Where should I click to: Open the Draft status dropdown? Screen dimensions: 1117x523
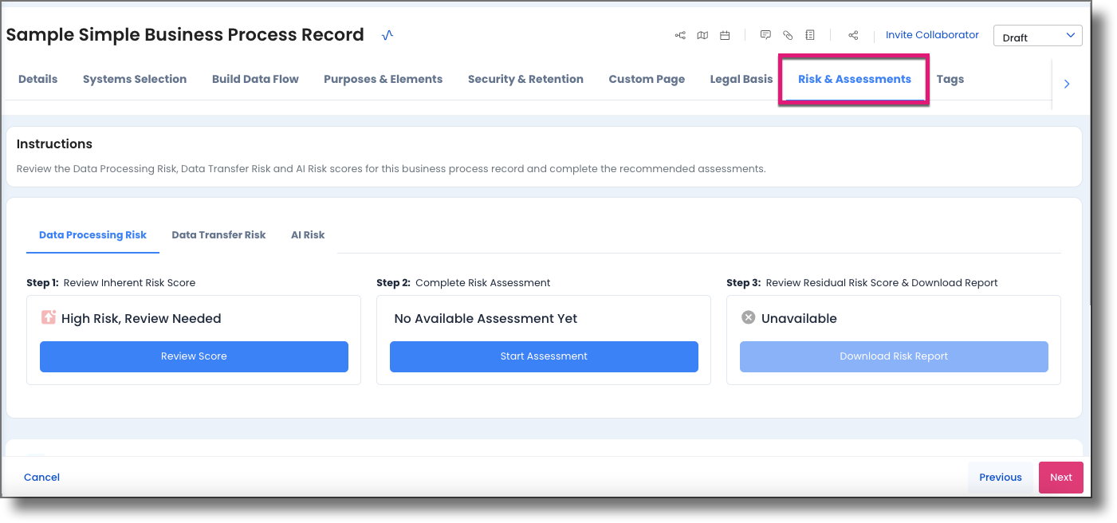tap(1037, 35)
